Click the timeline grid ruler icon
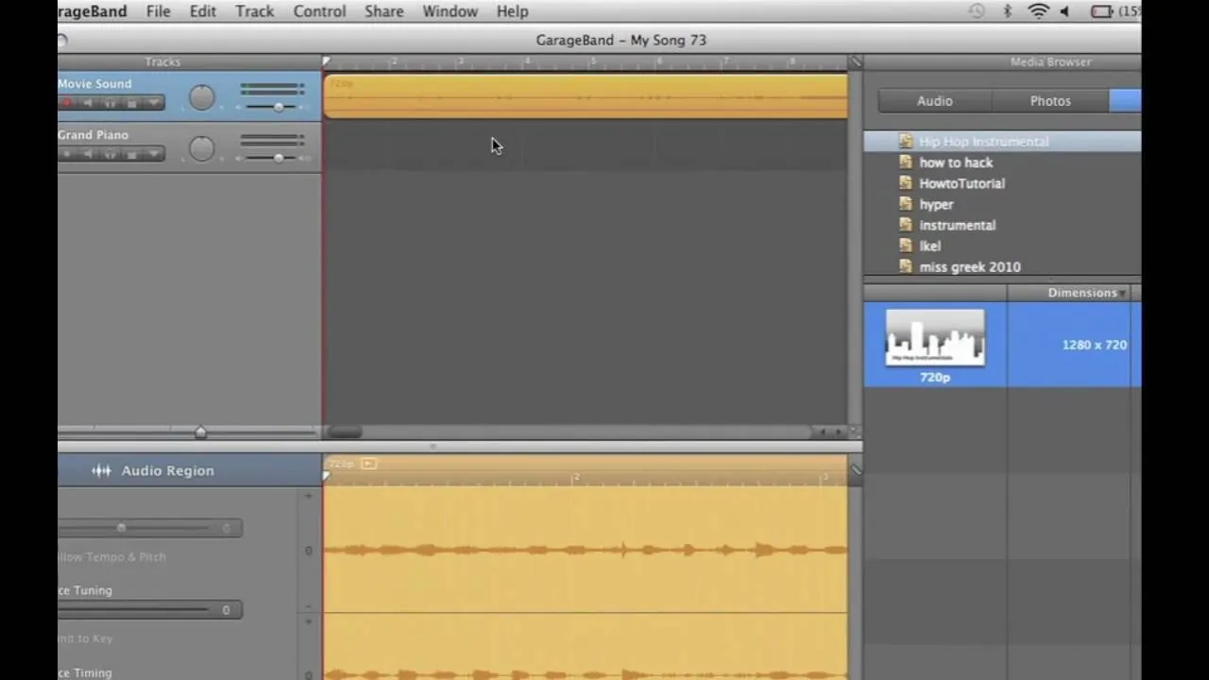 pos(855,62)
